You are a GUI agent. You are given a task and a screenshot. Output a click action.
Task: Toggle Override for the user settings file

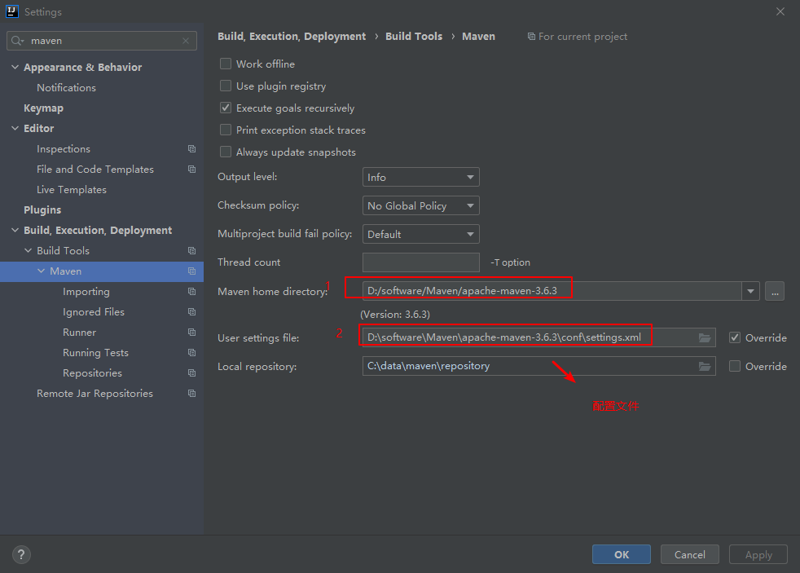pyautogui.click(x=735, y=337)
